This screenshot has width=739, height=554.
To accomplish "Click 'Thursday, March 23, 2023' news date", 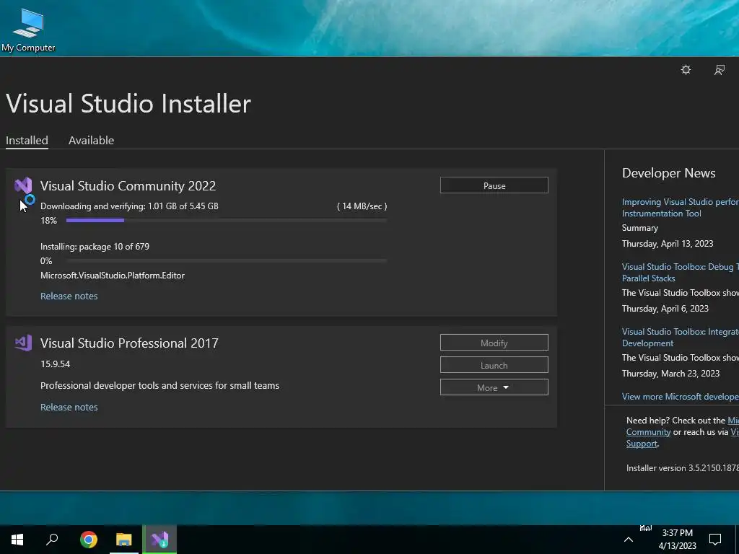I will tap(670, 374).
